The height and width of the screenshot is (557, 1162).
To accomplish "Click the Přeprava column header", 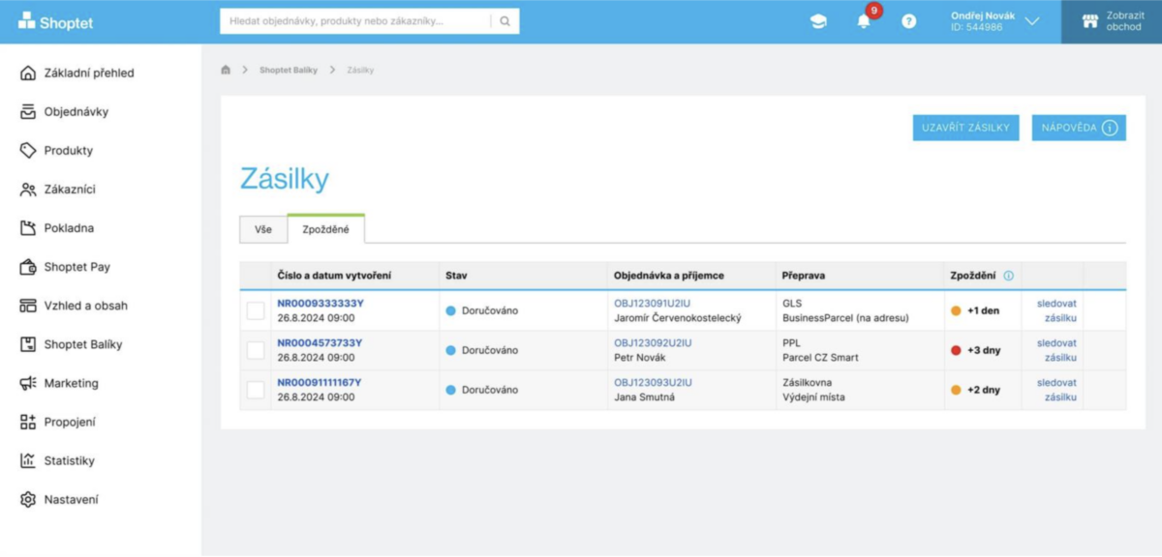I will 804,276.
